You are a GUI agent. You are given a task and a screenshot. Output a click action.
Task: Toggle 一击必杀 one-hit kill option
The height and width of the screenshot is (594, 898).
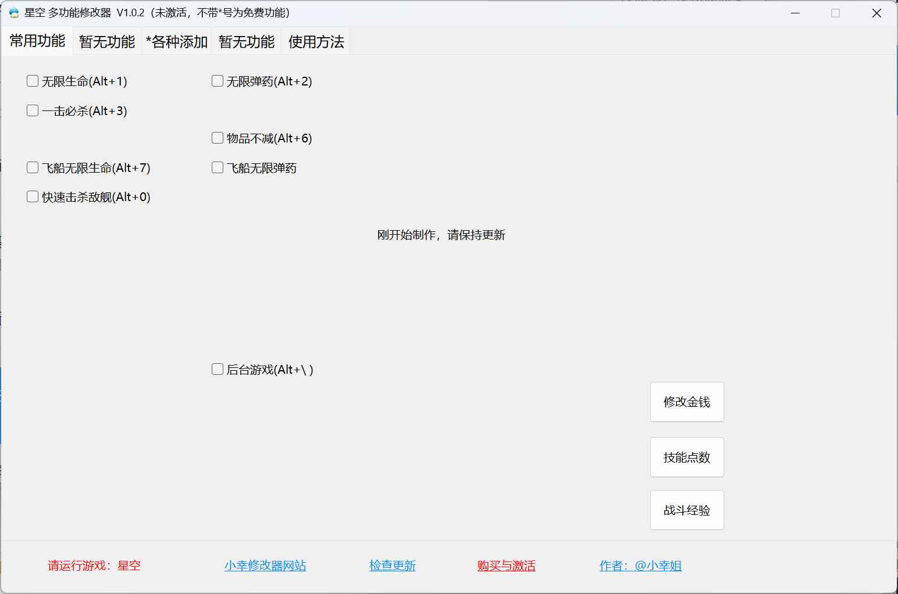click(x=33, y=110)
